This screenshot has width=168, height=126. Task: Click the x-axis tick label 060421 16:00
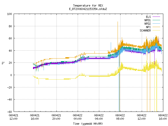[x=35, y=117]
